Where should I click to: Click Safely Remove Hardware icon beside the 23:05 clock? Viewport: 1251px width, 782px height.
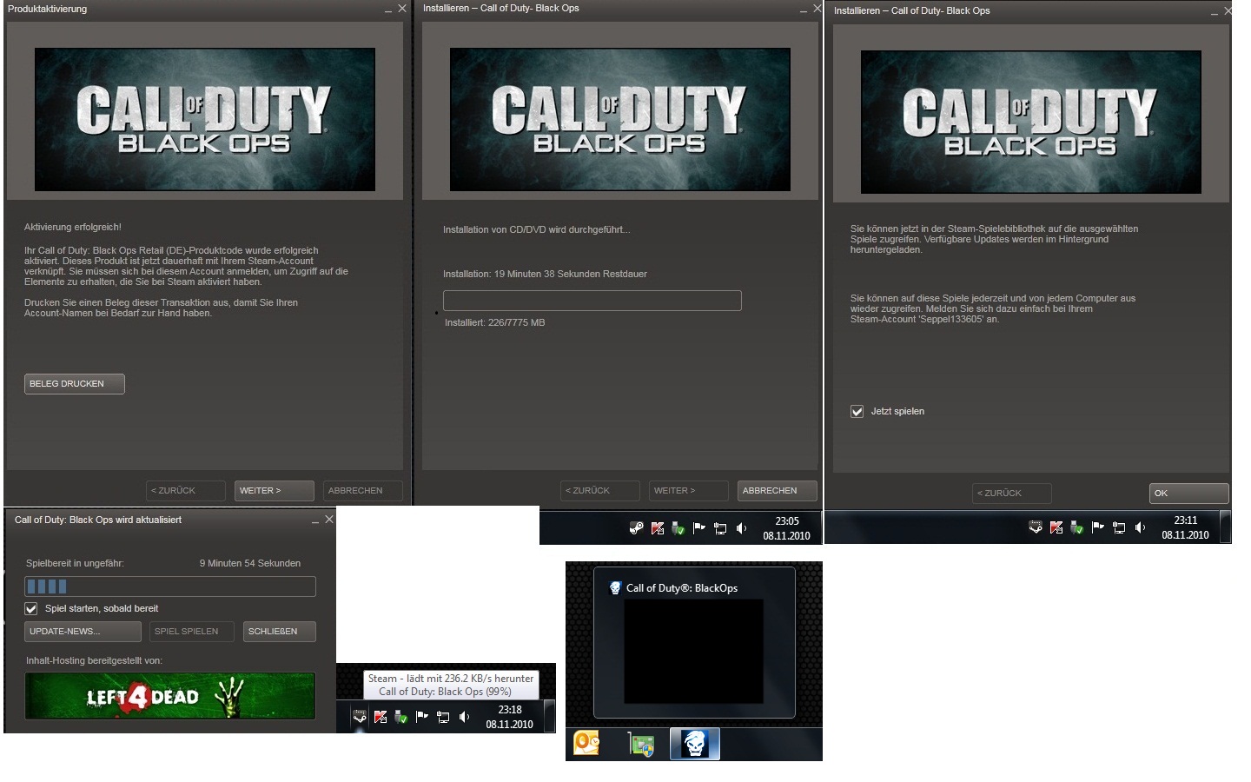click(678, 527)
